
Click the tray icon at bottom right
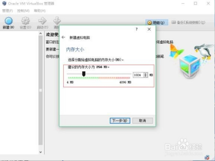coord(207,157)
